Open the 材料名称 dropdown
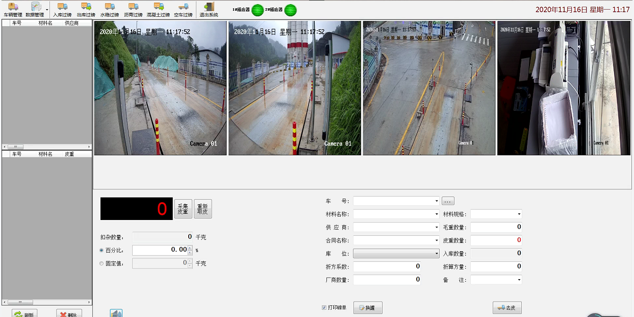The image size is (634, 317). pyautogui.click(x=437, y=214)
